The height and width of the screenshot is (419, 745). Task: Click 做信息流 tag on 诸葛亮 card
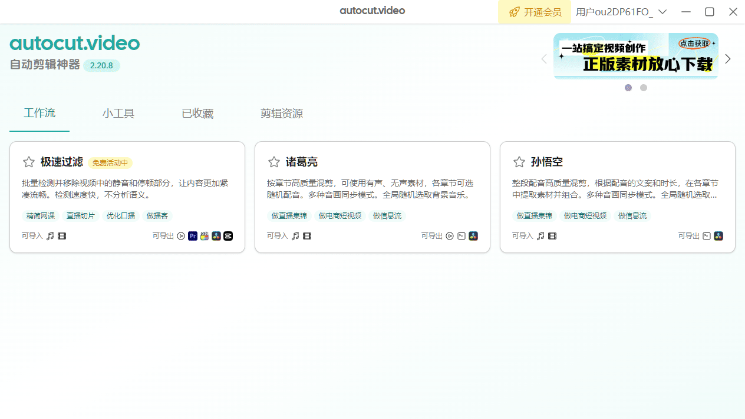coord(387,216)
